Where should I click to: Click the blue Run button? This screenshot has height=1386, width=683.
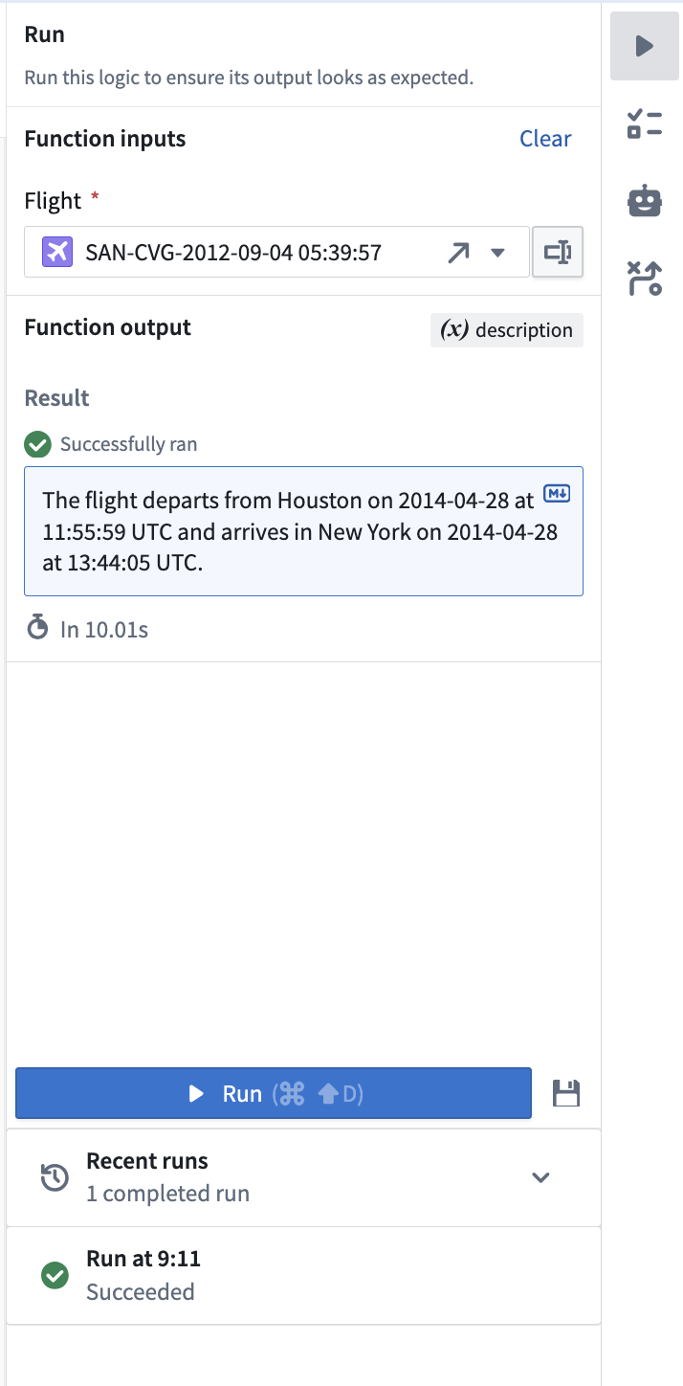tap(274, 1093)
